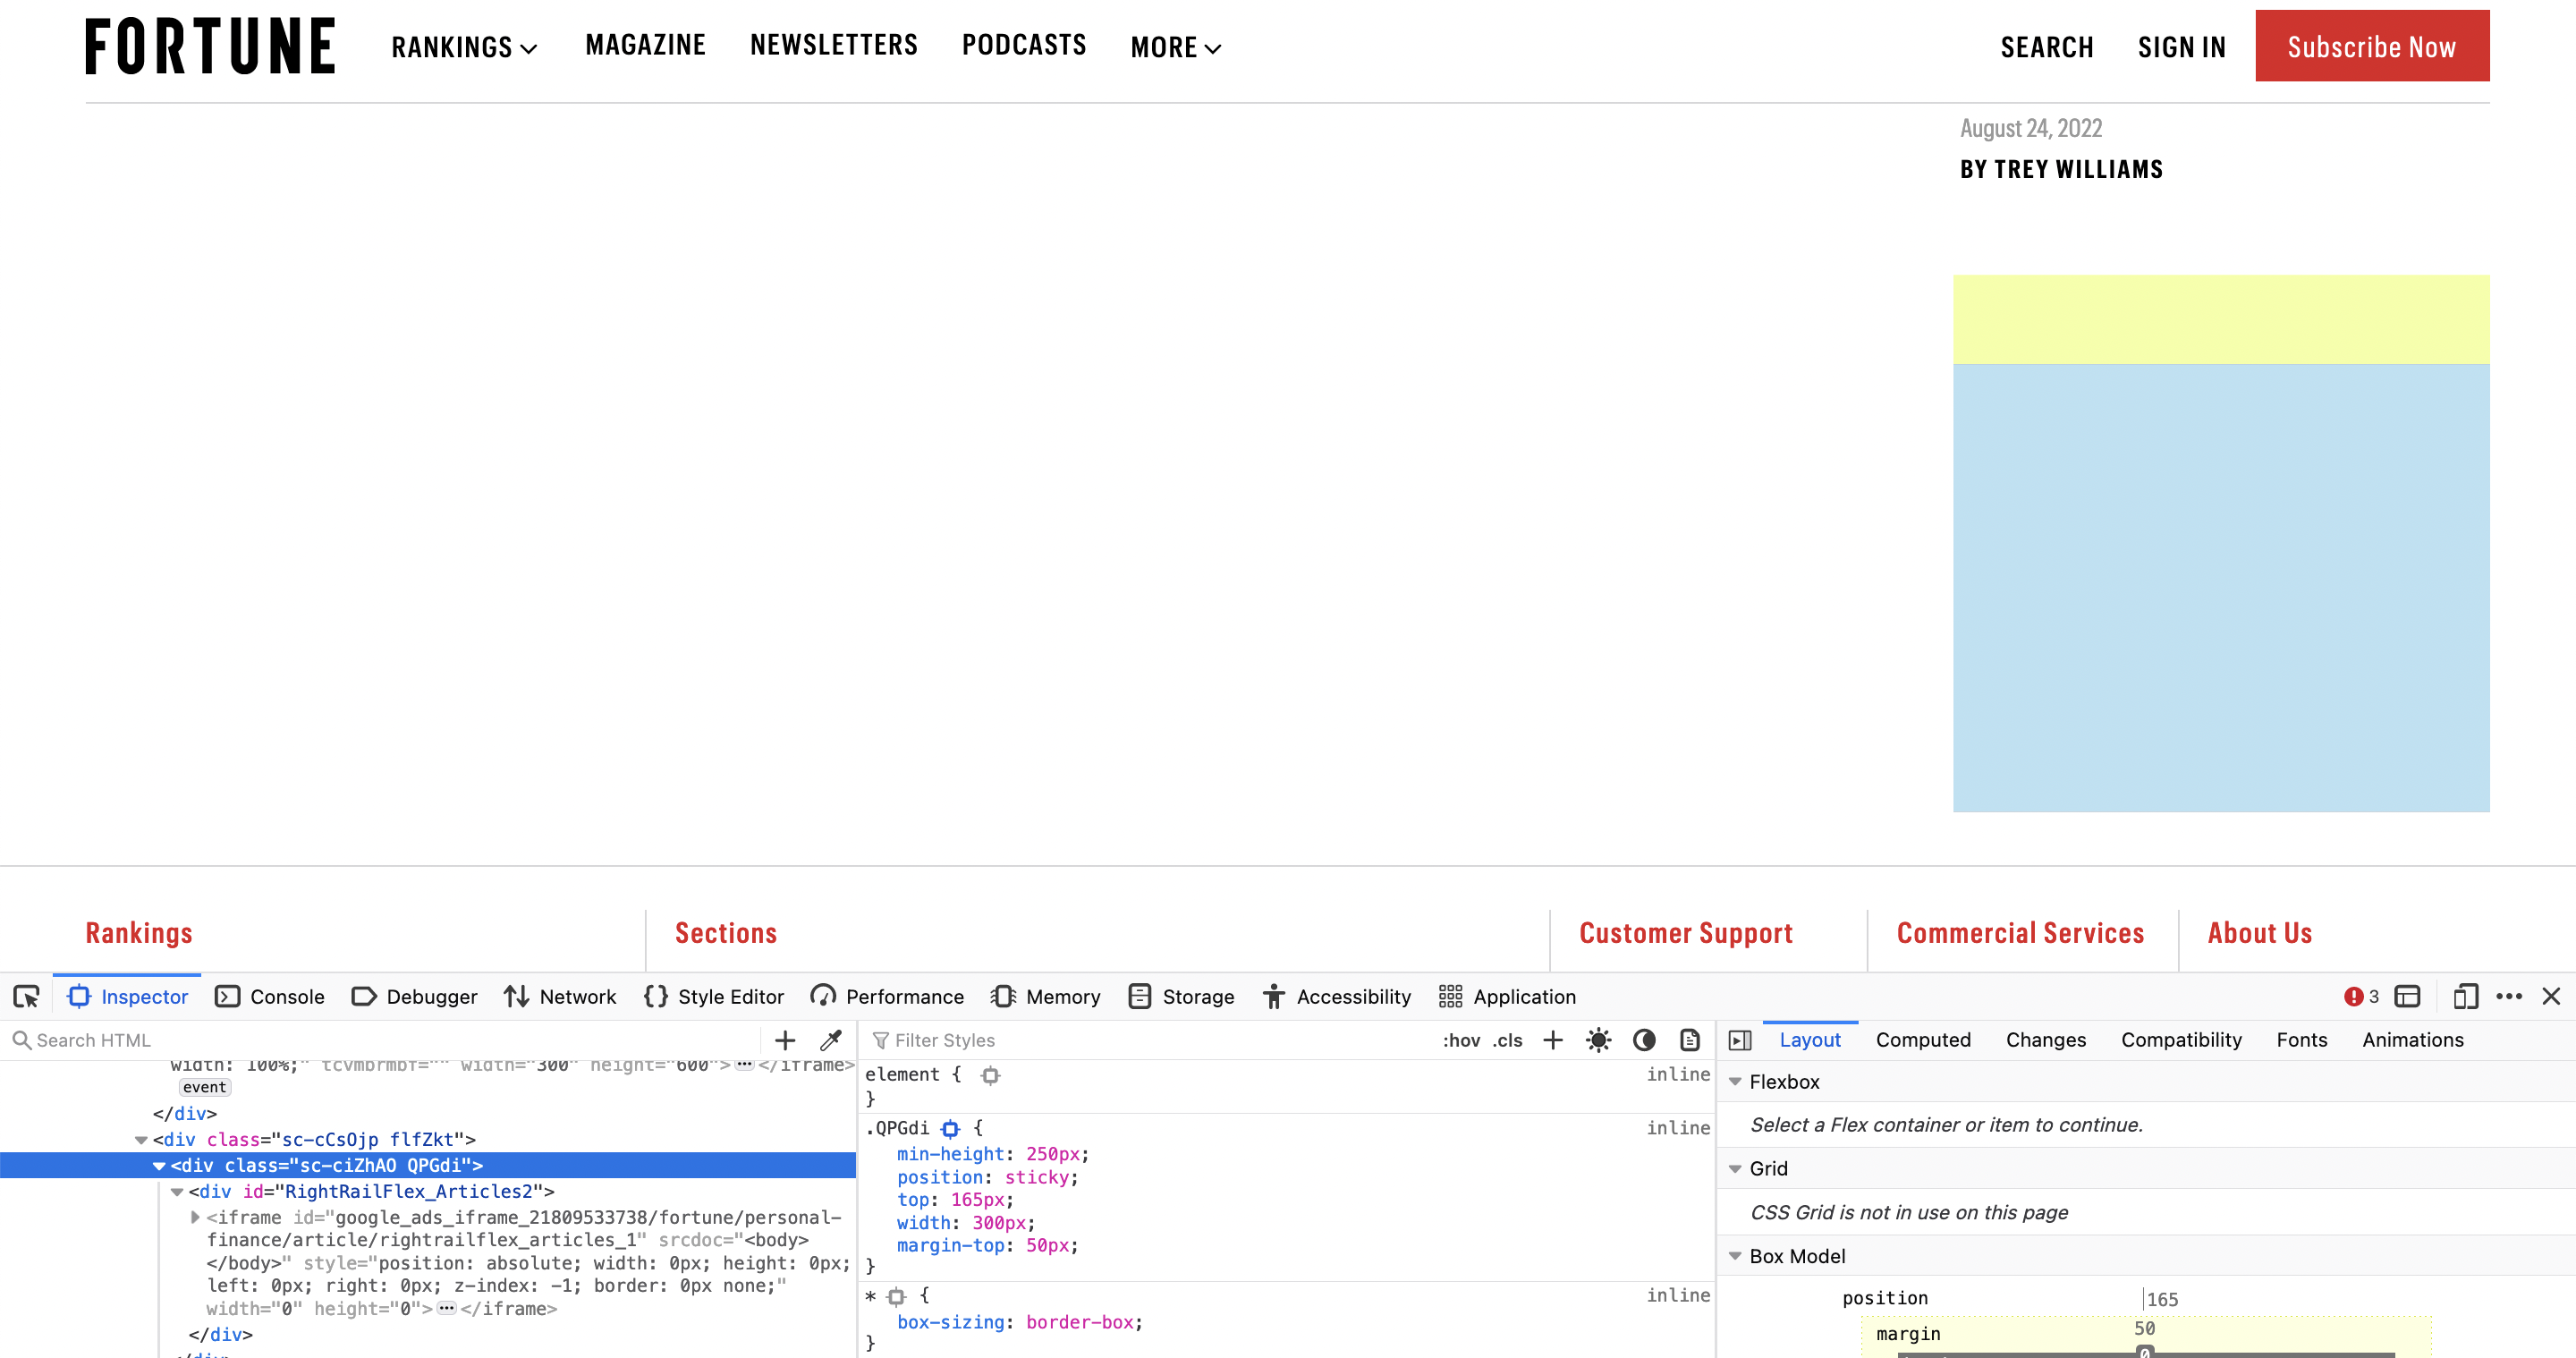Open the Console tab
This screenshot has width=2576, height=1358.
[x=270, y=996]
